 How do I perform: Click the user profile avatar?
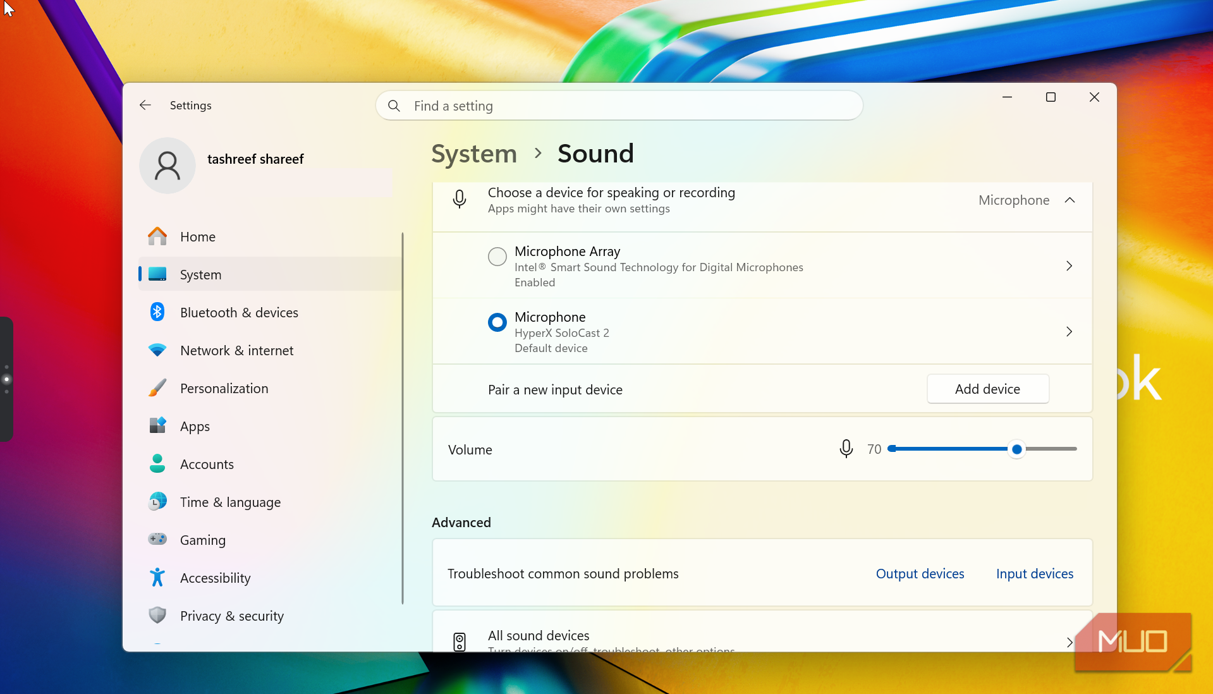pyautogui.click(x=168, y=166)
